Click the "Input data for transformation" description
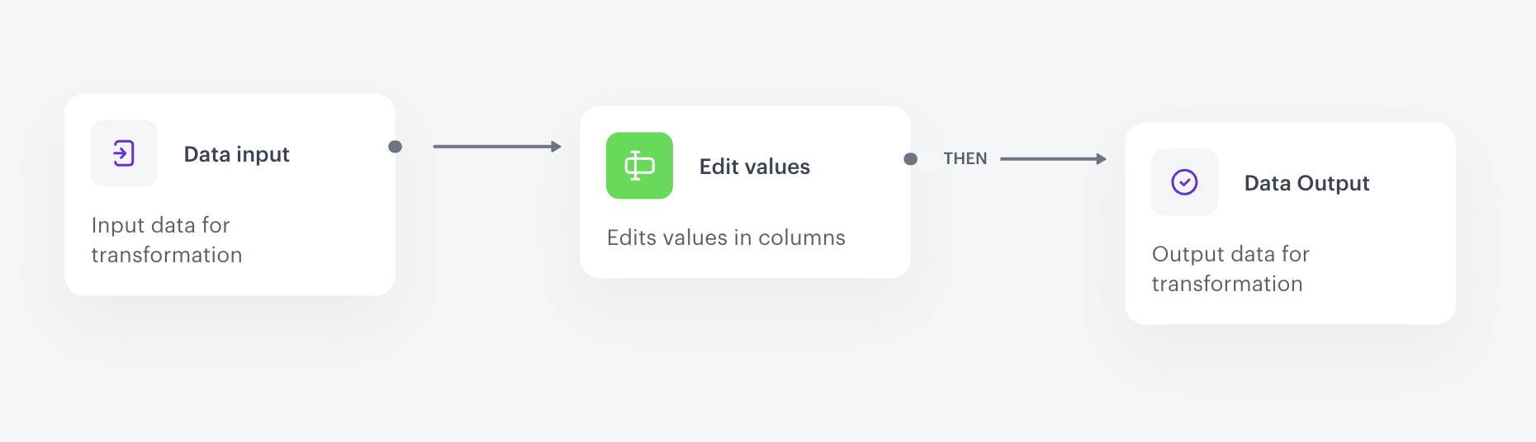 click(166, 240)
